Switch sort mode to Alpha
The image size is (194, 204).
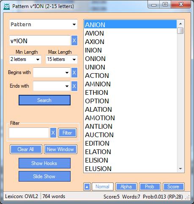pyautogui.click(x=126, y=187)
